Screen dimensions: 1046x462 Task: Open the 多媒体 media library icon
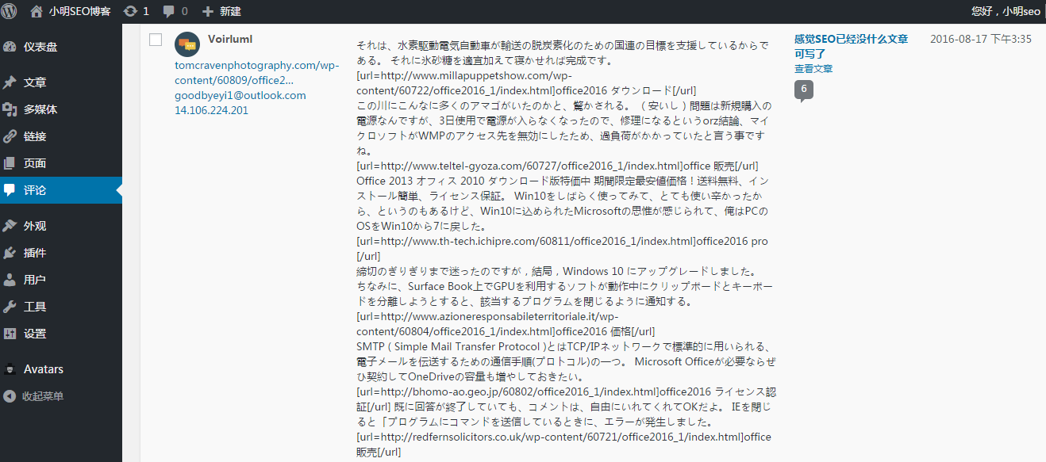tap(10, 109)
